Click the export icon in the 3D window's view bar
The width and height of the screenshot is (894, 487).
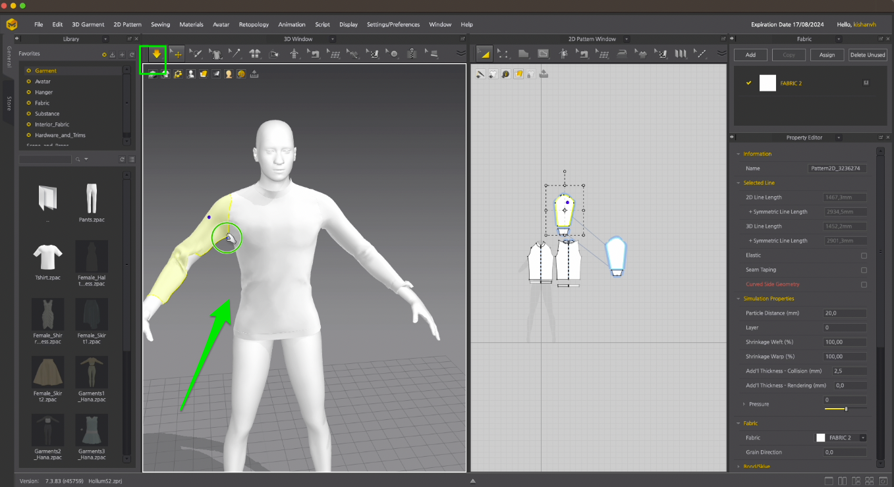coord(254,74)
